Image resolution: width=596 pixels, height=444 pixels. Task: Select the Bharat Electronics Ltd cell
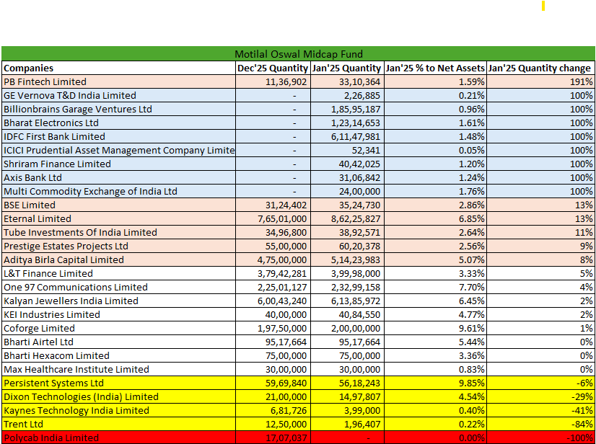pyautogui.click(x=118, y=123)
